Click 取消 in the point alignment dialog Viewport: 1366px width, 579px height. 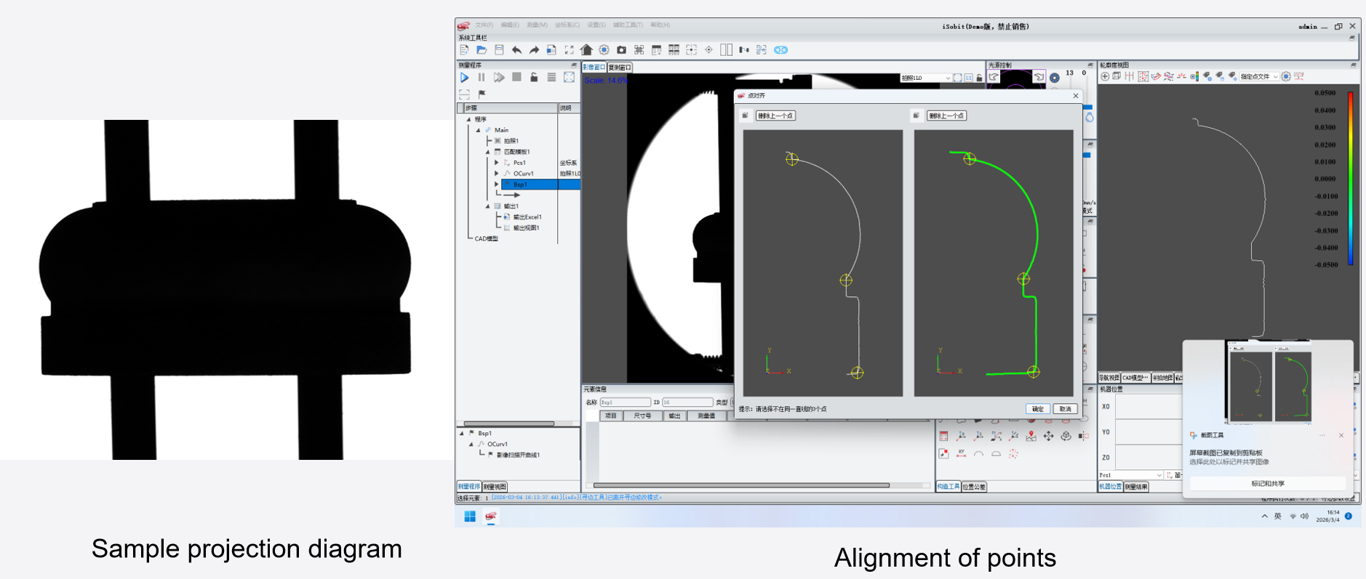[x=1065, y=409]
